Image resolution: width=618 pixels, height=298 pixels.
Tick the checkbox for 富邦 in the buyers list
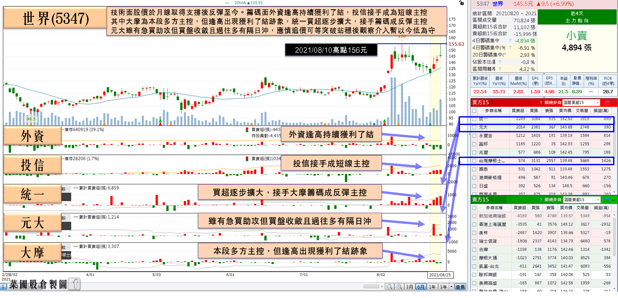click(x=474, y=144)
